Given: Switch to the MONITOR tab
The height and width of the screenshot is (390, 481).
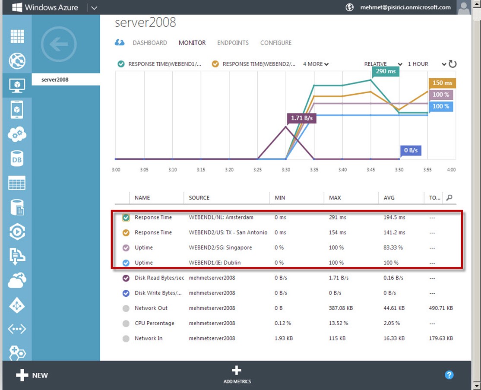Looking at the screenshot, I should (192, 43).
